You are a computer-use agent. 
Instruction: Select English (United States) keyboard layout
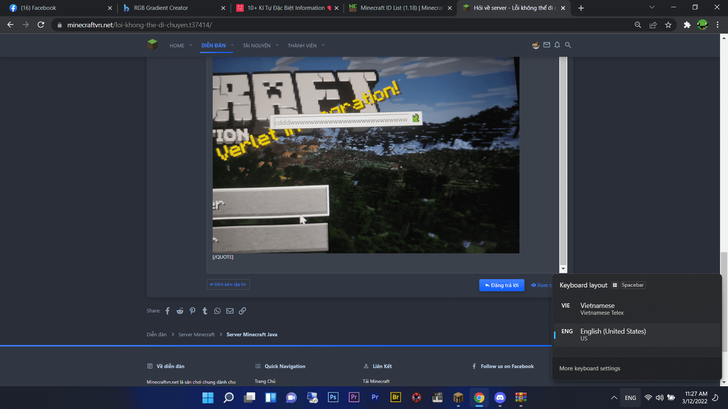pos(637,335)
